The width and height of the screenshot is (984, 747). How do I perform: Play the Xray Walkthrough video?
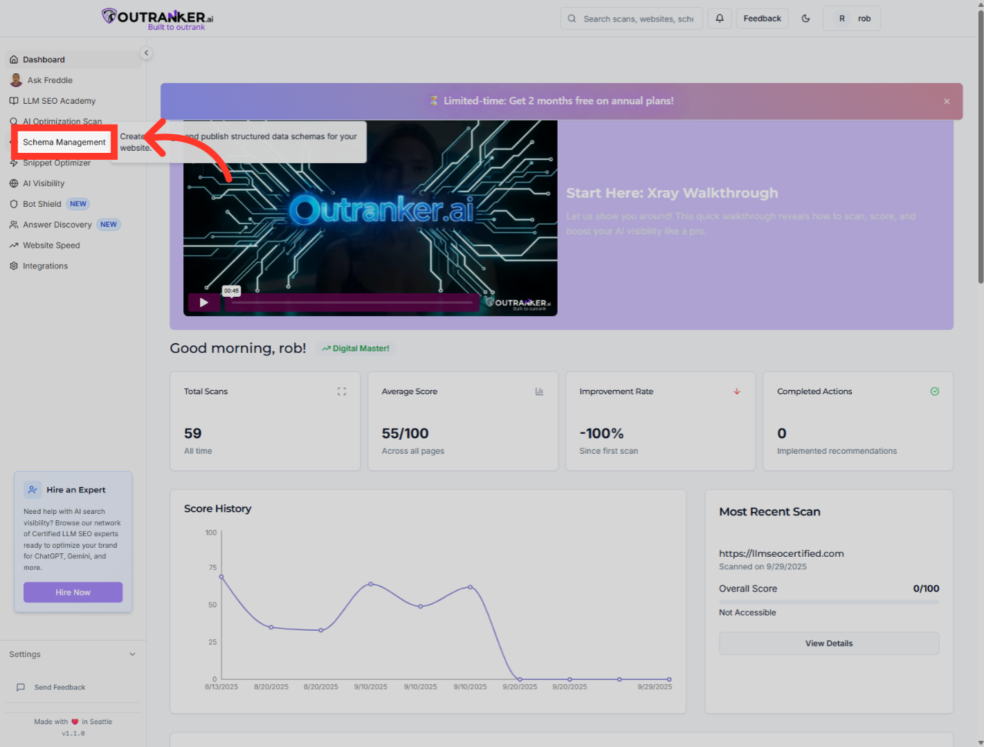point(203,302)
